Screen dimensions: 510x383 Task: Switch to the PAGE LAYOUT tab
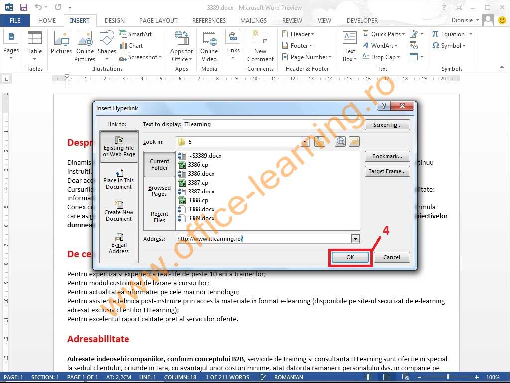[x=158, y=20]
